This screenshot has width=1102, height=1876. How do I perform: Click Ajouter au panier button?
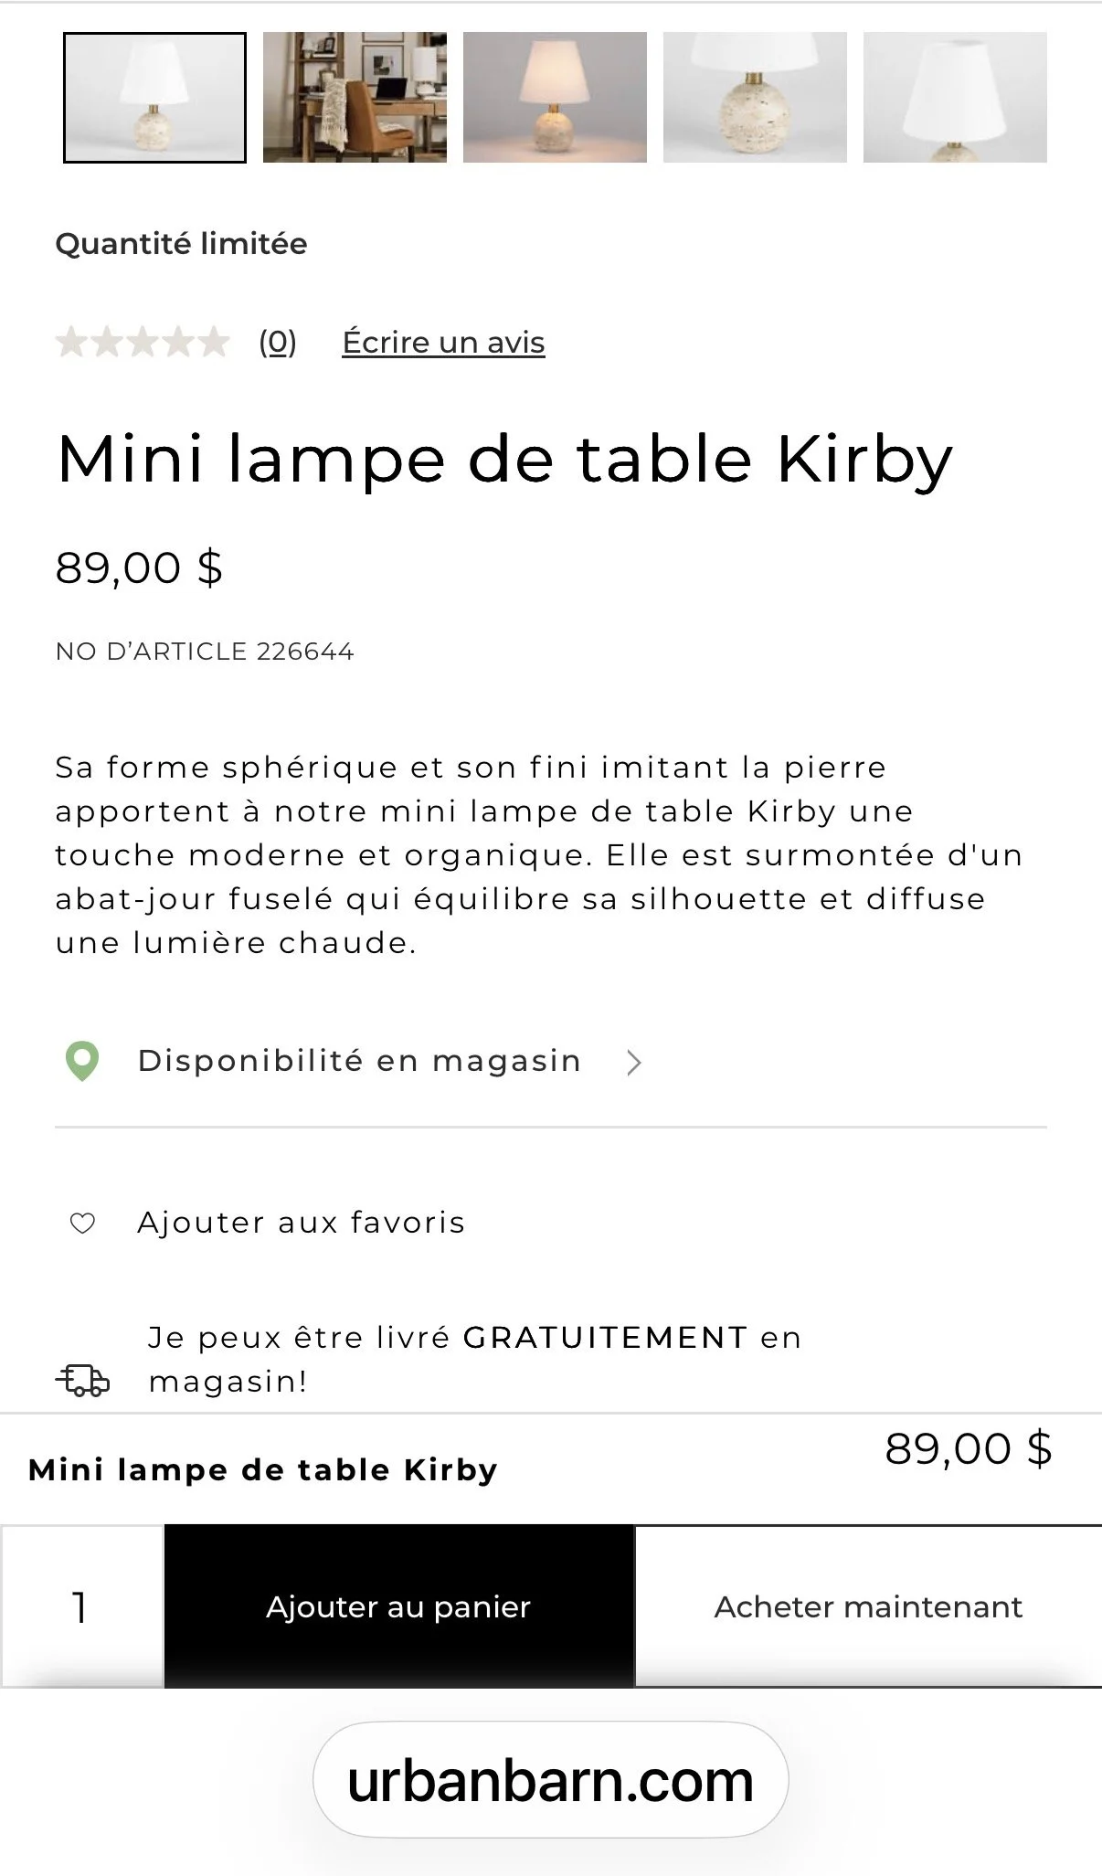click(x=398, y=1606)
